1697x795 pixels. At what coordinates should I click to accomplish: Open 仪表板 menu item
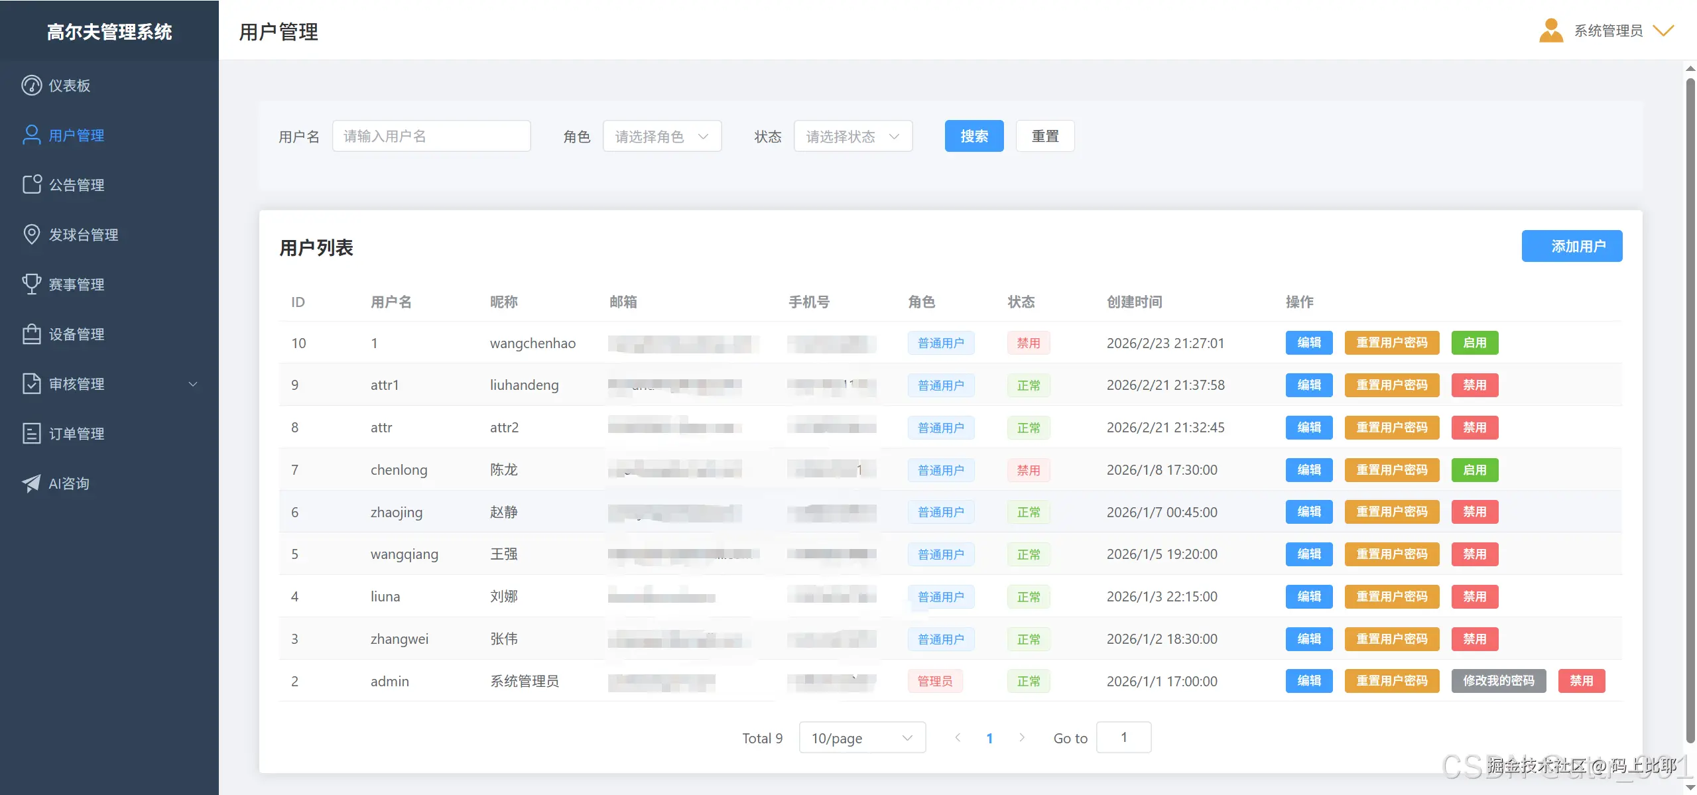(x=109, y=86)
